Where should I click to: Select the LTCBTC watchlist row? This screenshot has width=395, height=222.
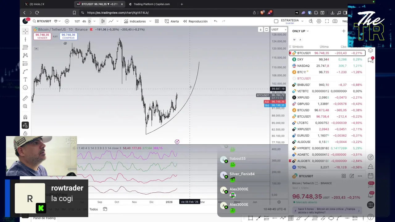tap(327, 123)
